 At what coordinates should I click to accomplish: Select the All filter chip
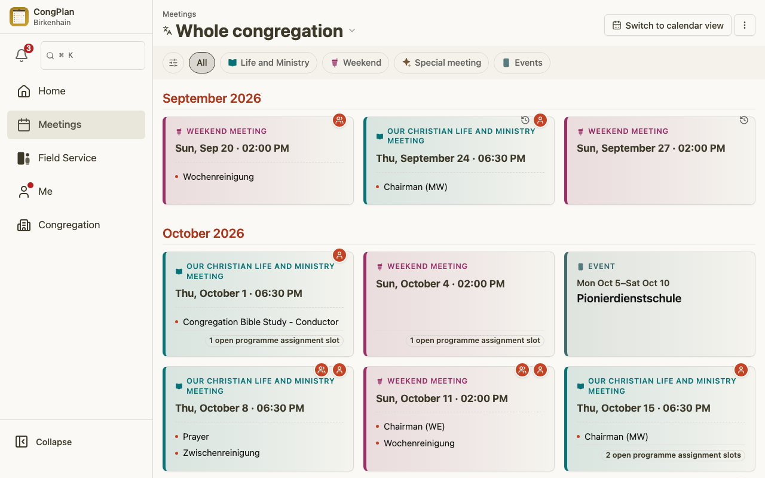click(202, 63)
